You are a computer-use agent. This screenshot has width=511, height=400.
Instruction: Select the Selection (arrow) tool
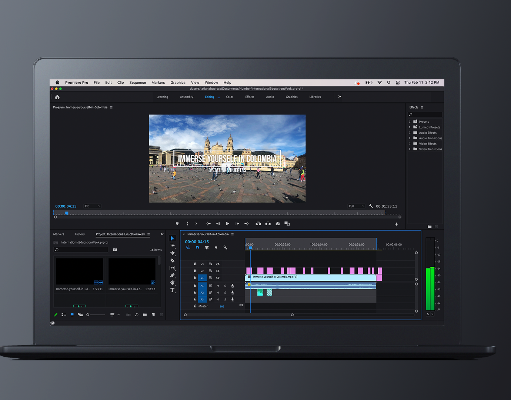click(x=173, y=238)
